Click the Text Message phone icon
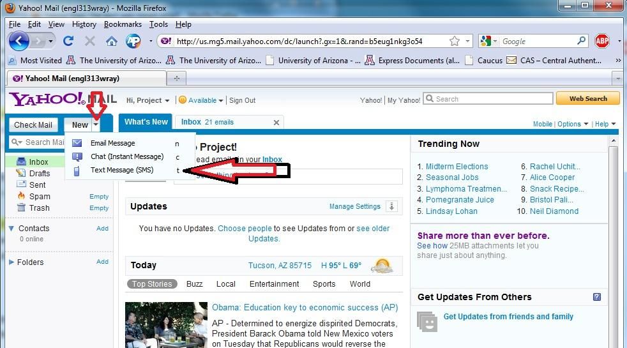This screenshot has width=627, height=348. (77, 171)
